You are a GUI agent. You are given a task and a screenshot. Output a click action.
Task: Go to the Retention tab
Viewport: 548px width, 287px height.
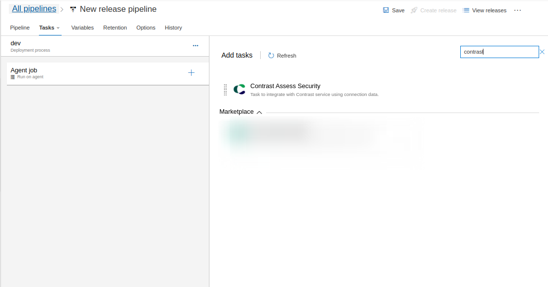[x=115, y=28]
